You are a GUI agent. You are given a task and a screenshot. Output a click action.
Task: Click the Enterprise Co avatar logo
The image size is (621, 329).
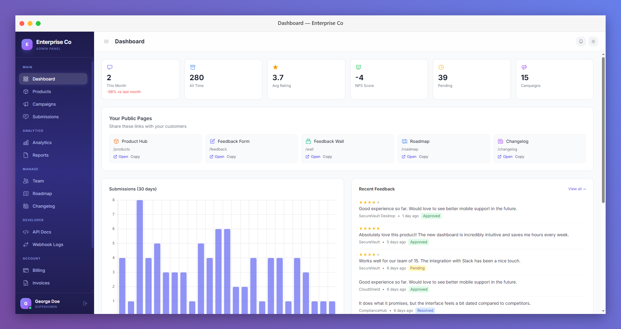pos(27,44)
